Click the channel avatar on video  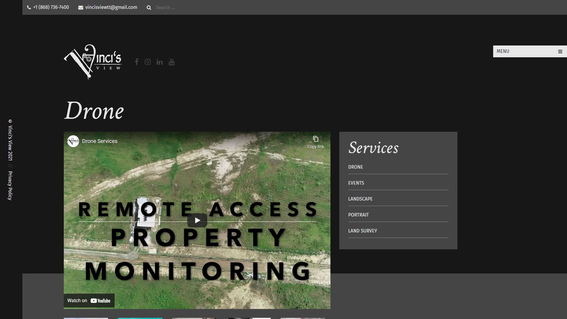click(73, 141)
